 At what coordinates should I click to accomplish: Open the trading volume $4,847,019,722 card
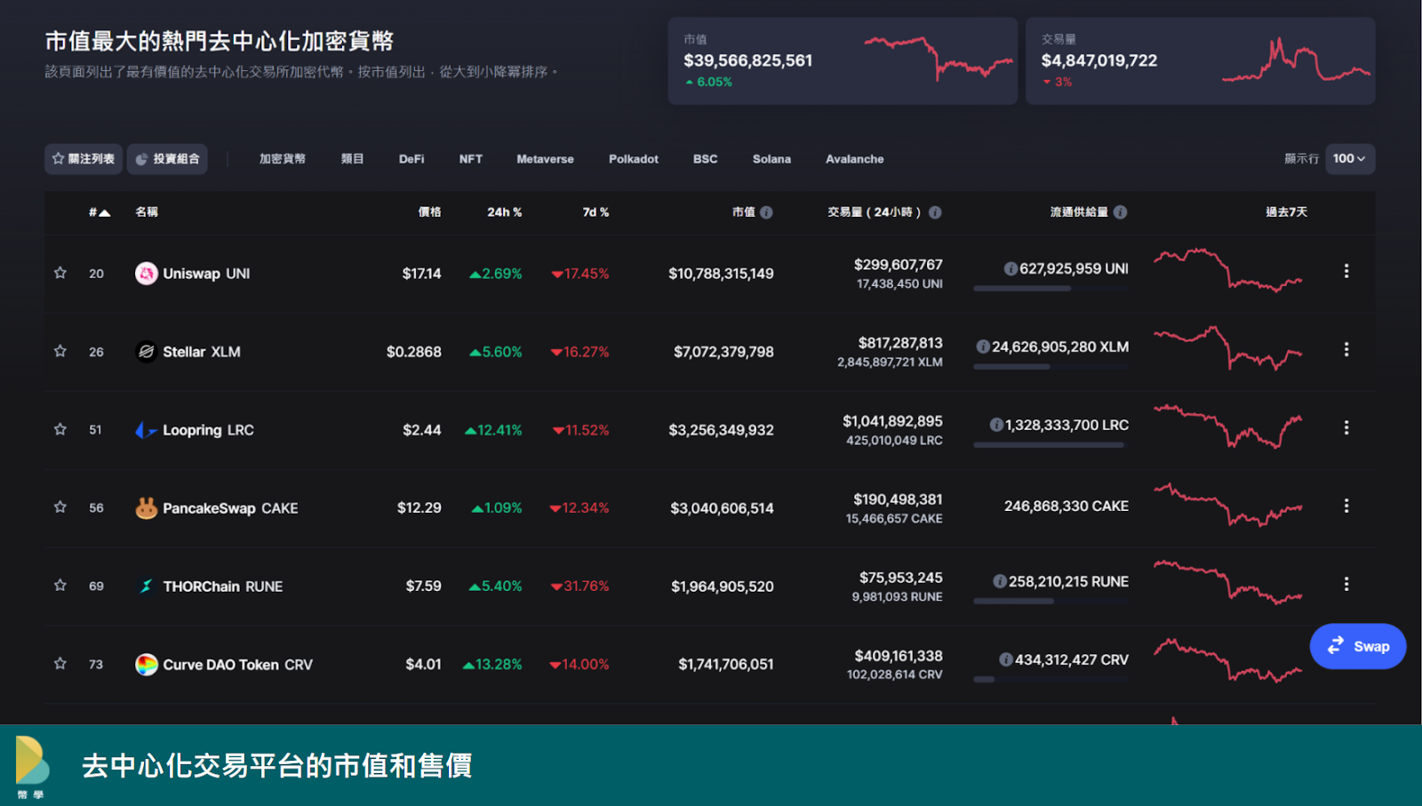click(1201, 61)
